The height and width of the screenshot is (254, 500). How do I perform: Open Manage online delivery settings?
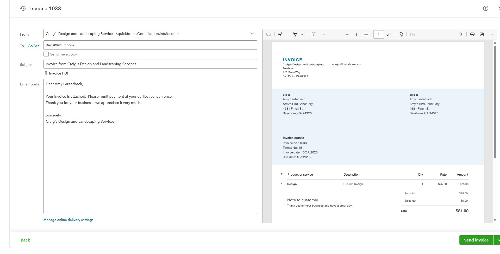68,220
